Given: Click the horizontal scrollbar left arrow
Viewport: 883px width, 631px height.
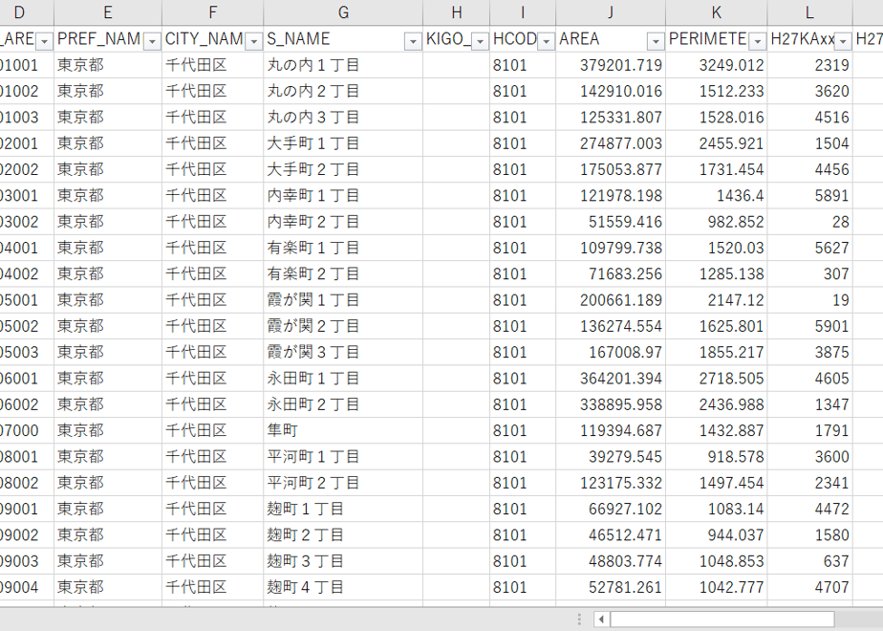Looking at the screenshot, I should (601, 620).
